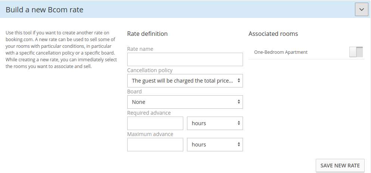The width and height of the screenshot is (371, 173).
Task: Click the Save New Rate button
Action: click(340, 166)
